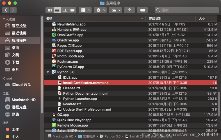Click the NewFileMenu.app icon
221x140 pixels.
pos(54,24)
